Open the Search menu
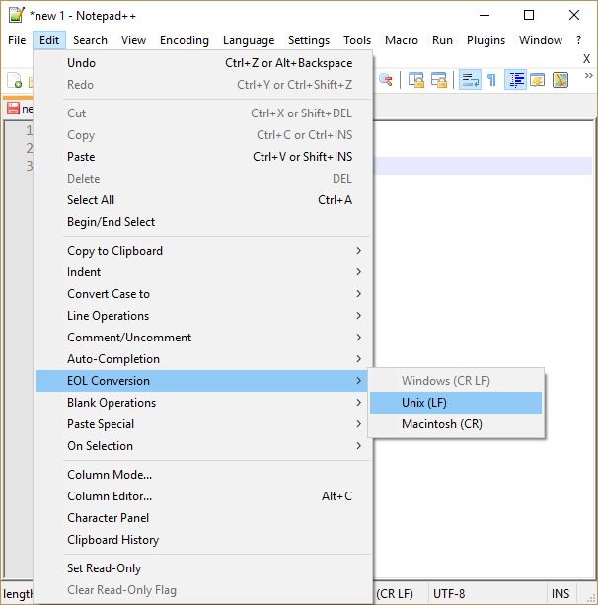The width and height of the screenshot is (598, 605). click(90, 40)
